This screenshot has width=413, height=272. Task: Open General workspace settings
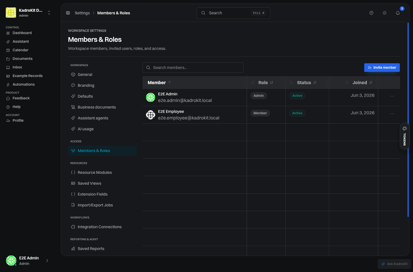tap(102, 74)
